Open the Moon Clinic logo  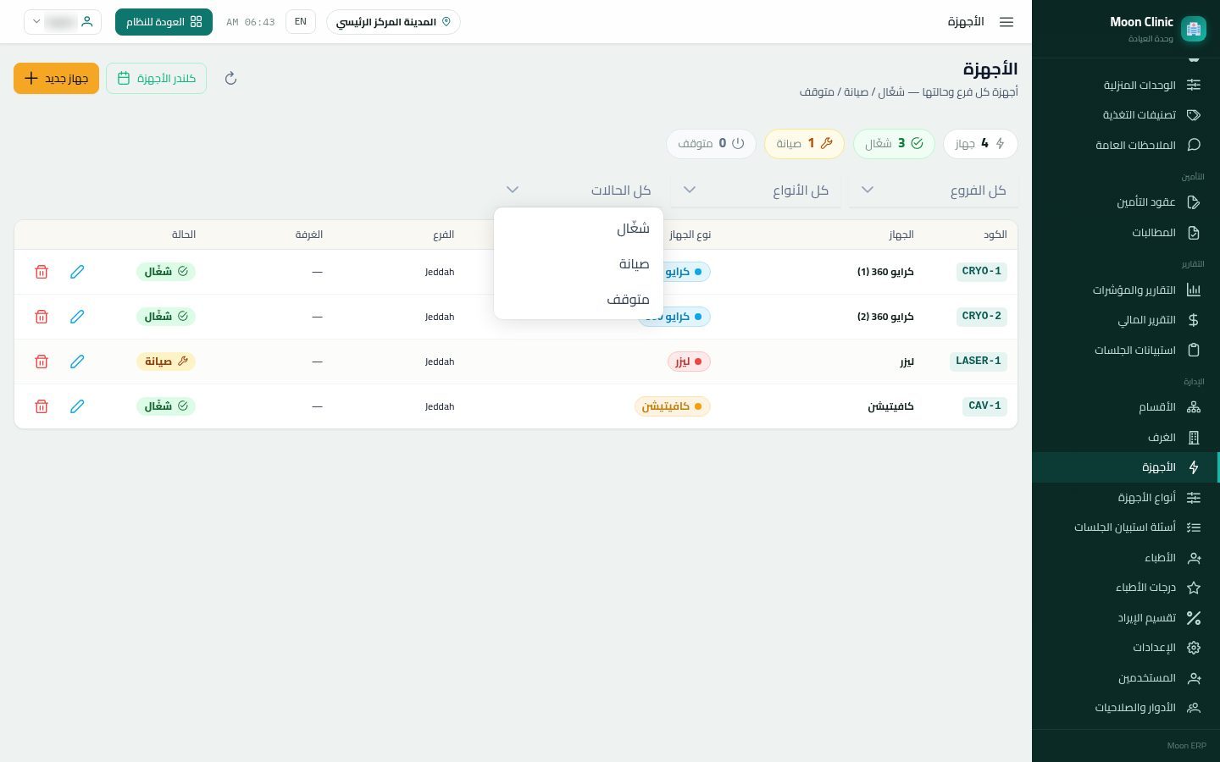(1194, 29)
